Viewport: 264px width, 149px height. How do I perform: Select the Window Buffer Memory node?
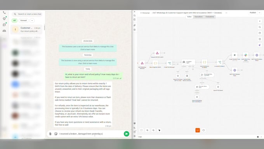pyautogui.click(x=187, y=76)
